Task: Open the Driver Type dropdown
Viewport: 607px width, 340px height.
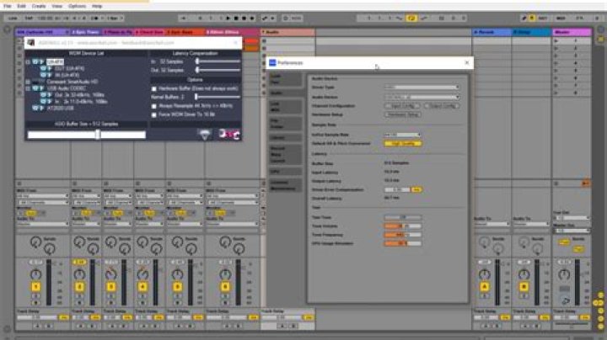Action: pyautogui.click(x=422, y=88)
